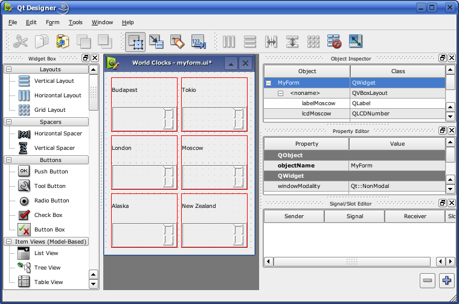Screen dimensions: 459x304
Task: Select the Tokio label on form
Action: pyautogui.click(x=189, y=90)
